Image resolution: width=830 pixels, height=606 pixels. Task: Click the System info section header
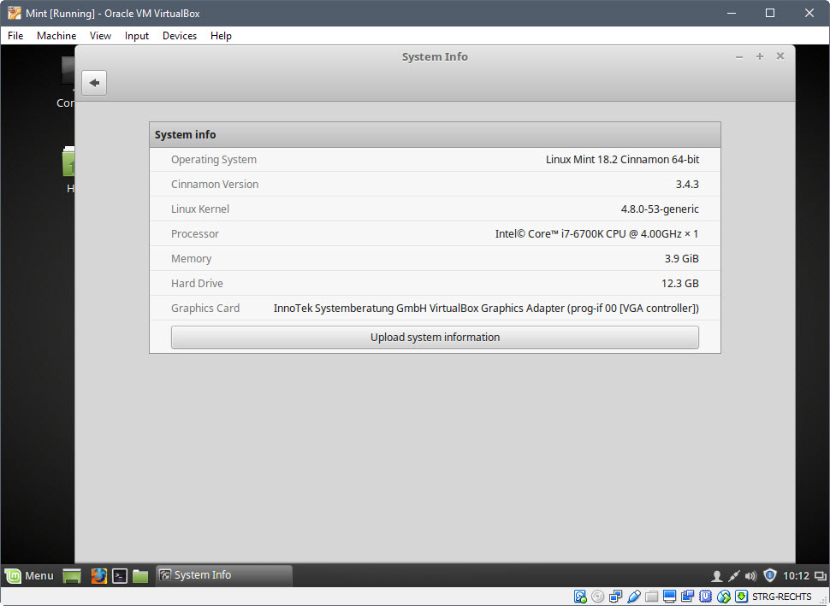(435, 135)
